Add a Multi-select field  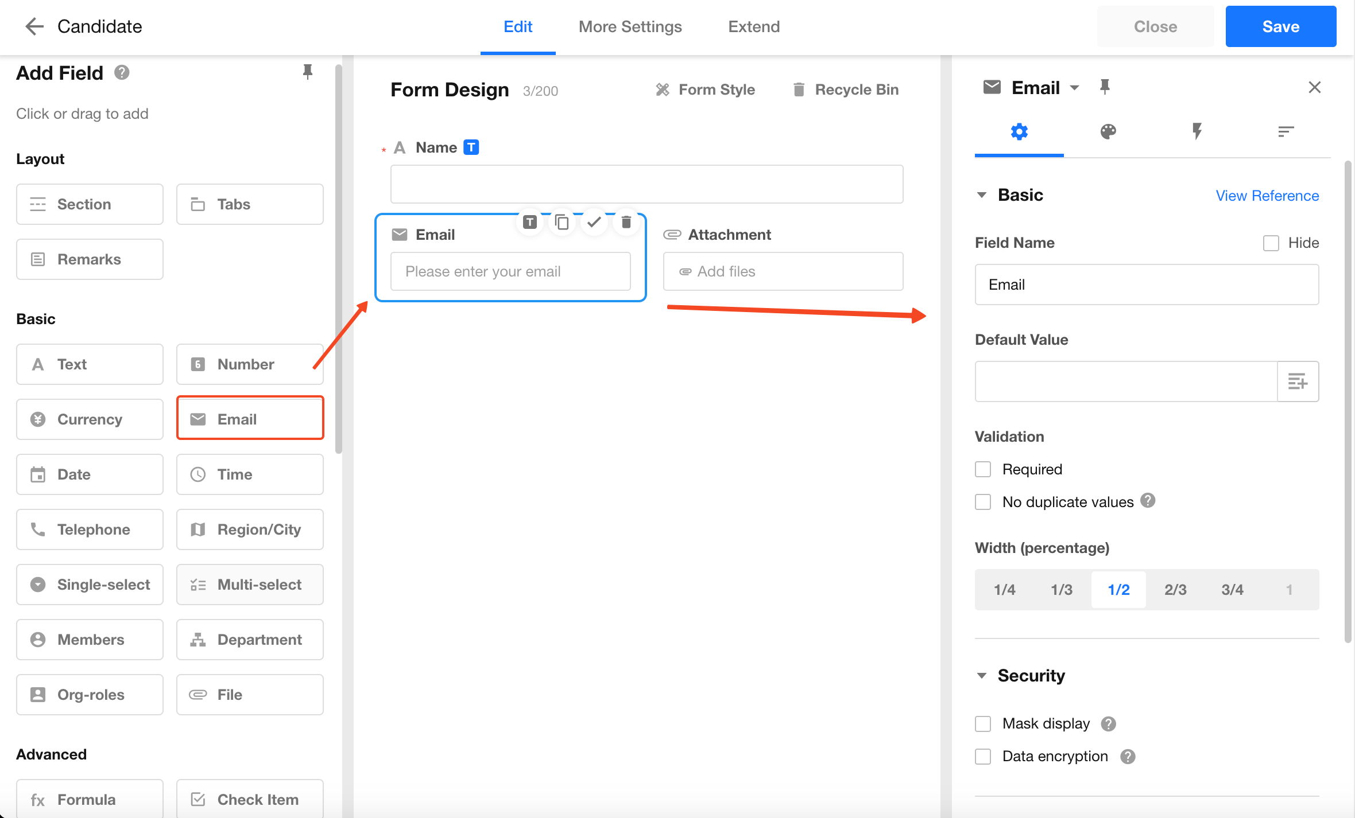250,585
